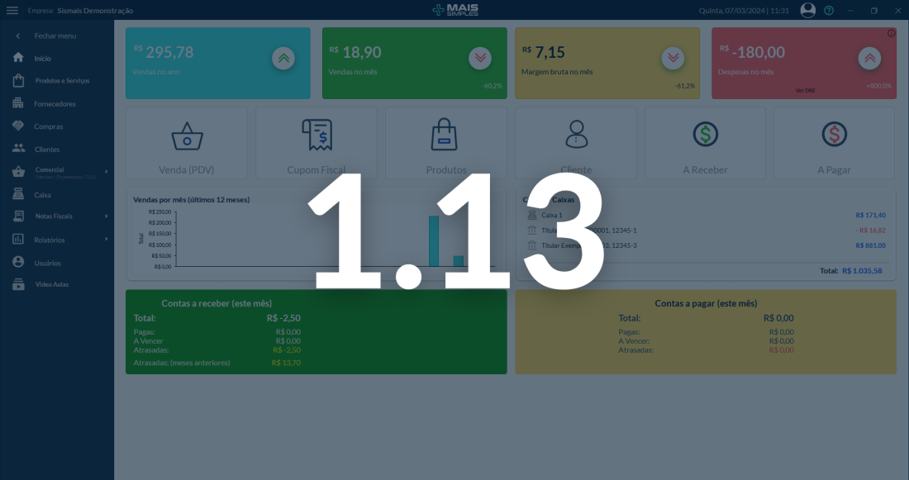Viewport: 909px width, 480px height.
Task: Open the A Pagar red dollar tile
Action: click(x=835, y=143)
